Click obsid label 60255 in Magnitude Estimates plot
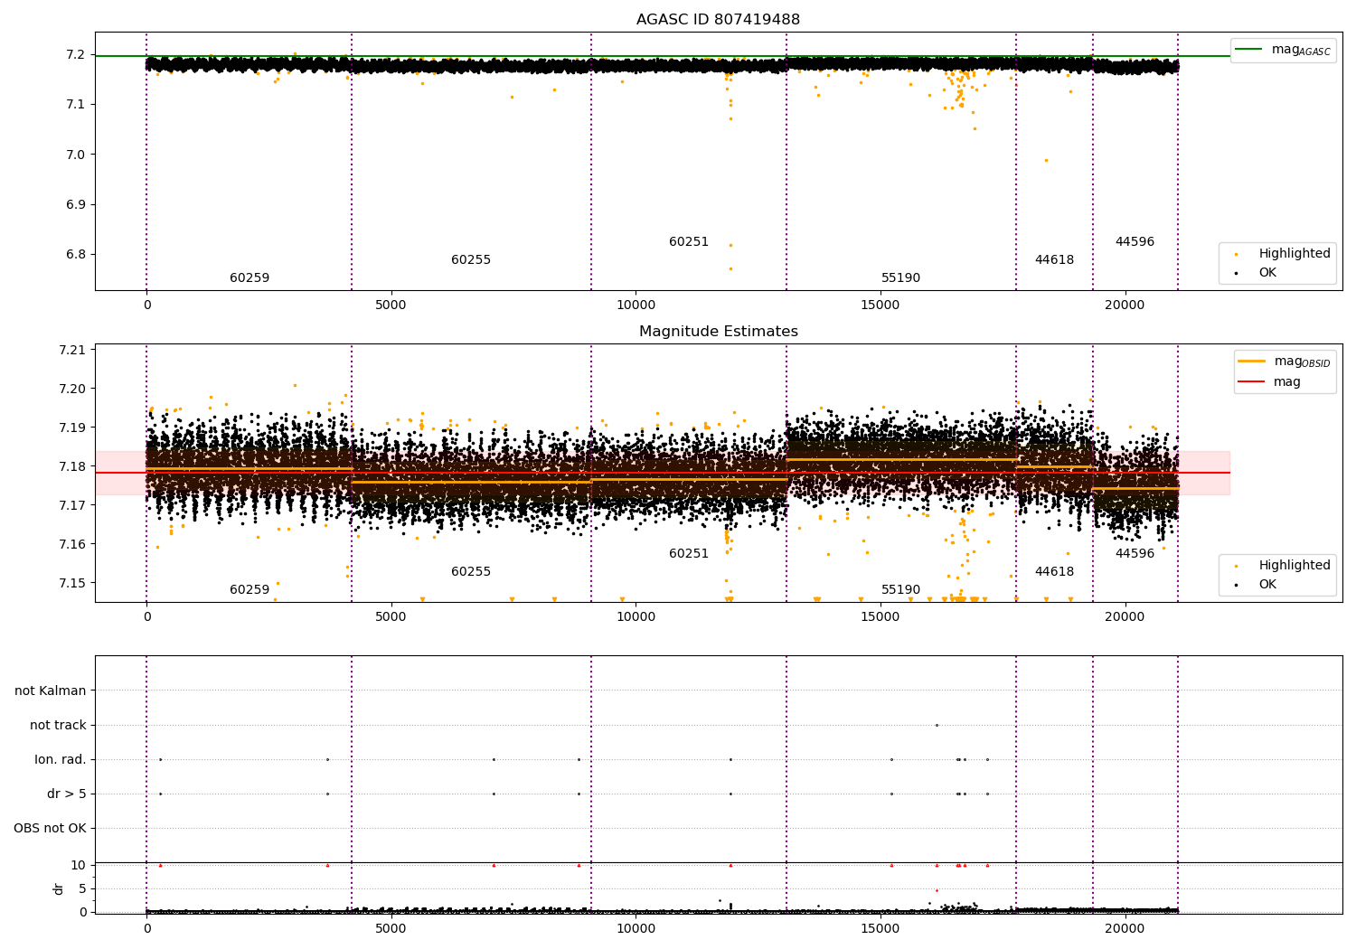Viewport: 1356px width, 949px height. (471, 571)
